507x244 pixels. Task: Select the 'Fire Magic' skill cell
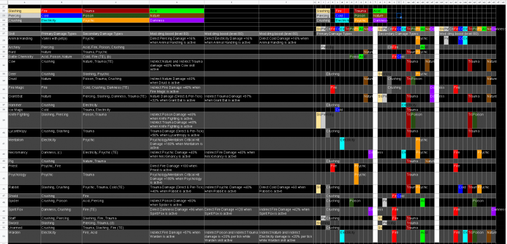(24, 89)
